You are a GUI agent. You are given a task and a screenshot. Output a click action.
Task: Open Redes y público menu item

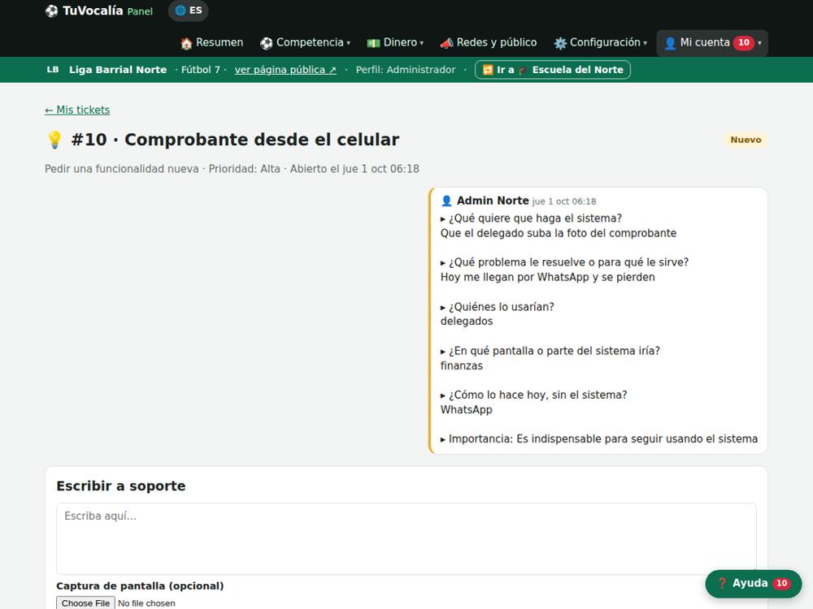(x=489, y=42)
